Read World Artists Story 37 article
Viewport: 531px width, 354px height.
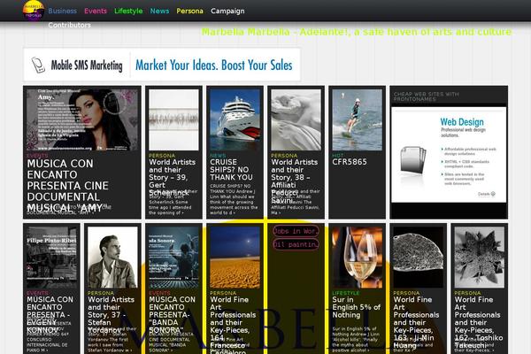[x=112, y=315]
